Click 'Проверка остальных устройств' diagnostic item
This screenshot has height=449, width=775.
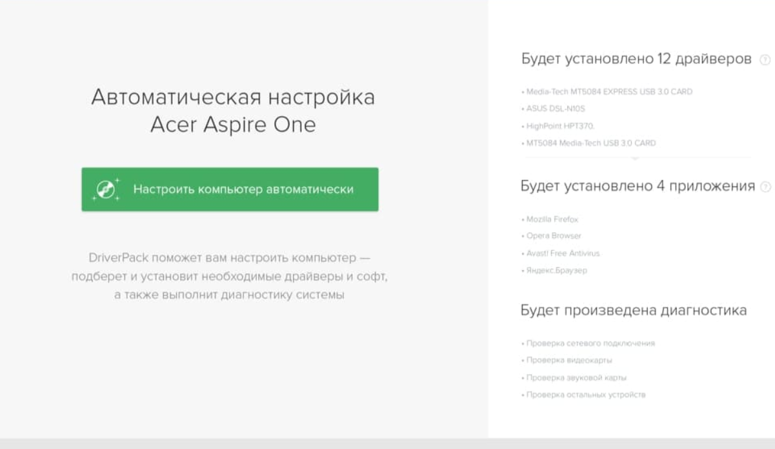(x=585, y=394)
